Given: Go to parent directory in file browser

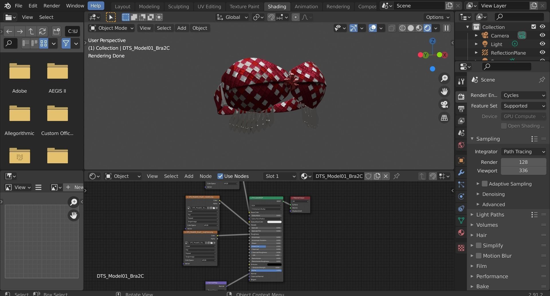Looking at the screenshot, I should [x=31, y=31].
